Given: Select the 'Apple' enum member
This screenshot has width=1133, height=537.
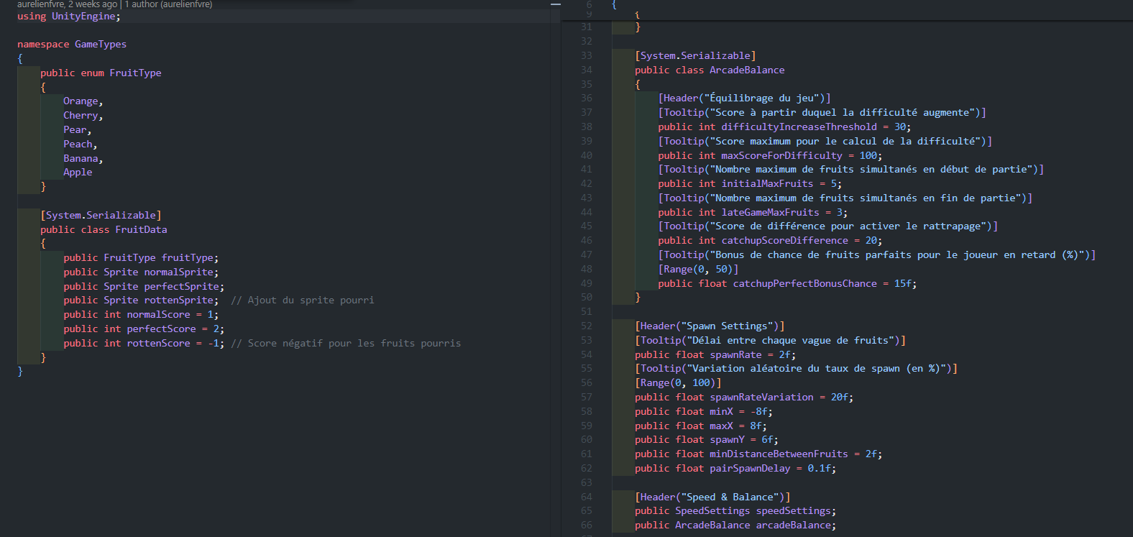Looking at the screenshot, I should pyautogui.click(x=78, y=173).
